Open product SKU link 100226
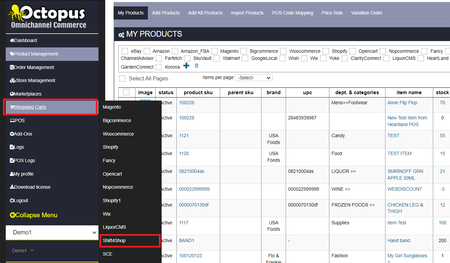 (x=187, y=103)
